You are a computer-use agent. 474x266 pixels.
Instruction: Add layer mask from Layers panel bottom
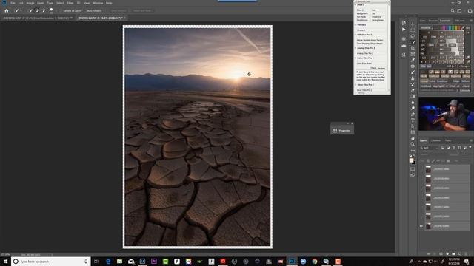click(x=441, y=254)
